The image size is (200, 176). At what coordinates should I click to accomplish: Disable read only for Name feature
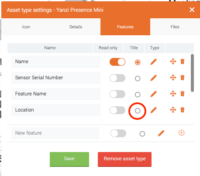click(117, 62)
